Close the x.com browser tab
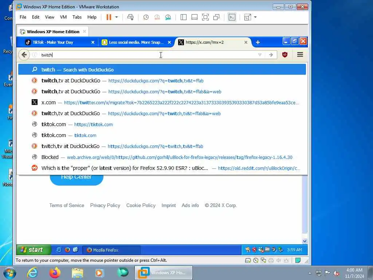The image size is (373, 280). [246, 42]
